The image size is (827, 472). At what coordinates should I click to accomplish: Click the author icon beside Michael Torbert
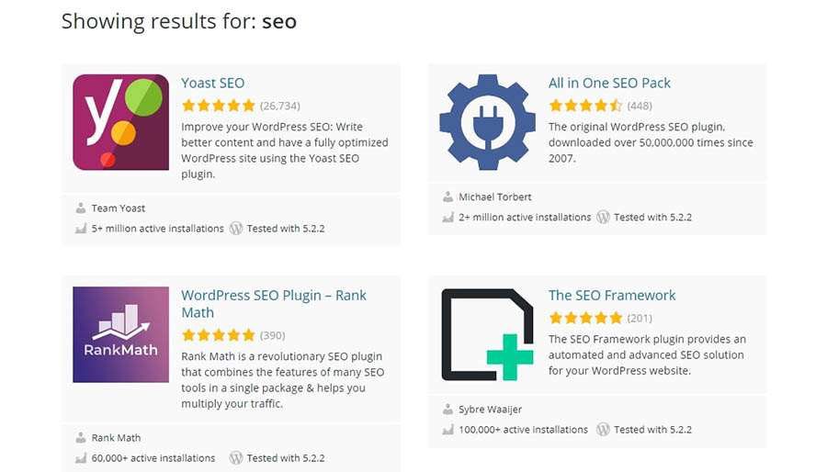tap(447, 197)
